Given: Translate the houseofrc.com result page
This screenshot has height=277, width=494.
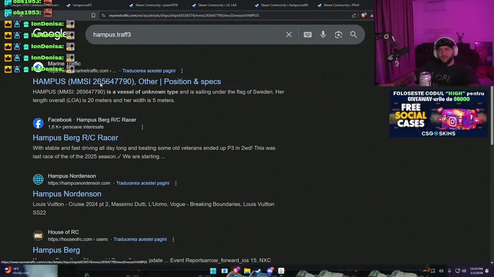Looking at the screenshot, I should [x=140, y=239].
